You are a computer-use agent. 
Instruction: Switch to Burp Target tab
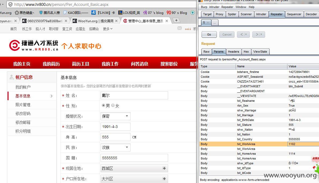click(x=207, y=14)
